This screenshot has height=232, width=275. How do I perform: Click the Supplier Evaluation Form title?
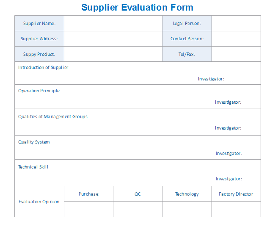click(x=137, y=7)
